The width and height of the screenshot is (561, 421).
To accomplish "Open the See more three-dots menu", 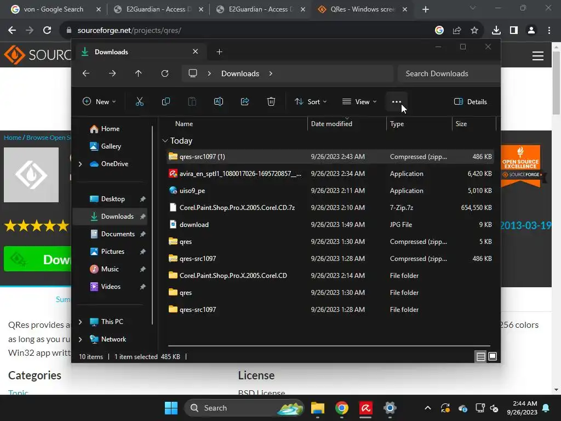I will [x=397, y=101].
